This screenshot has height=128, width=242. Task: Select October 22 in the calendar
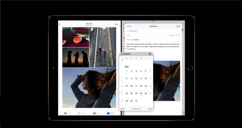coord(127,93)
